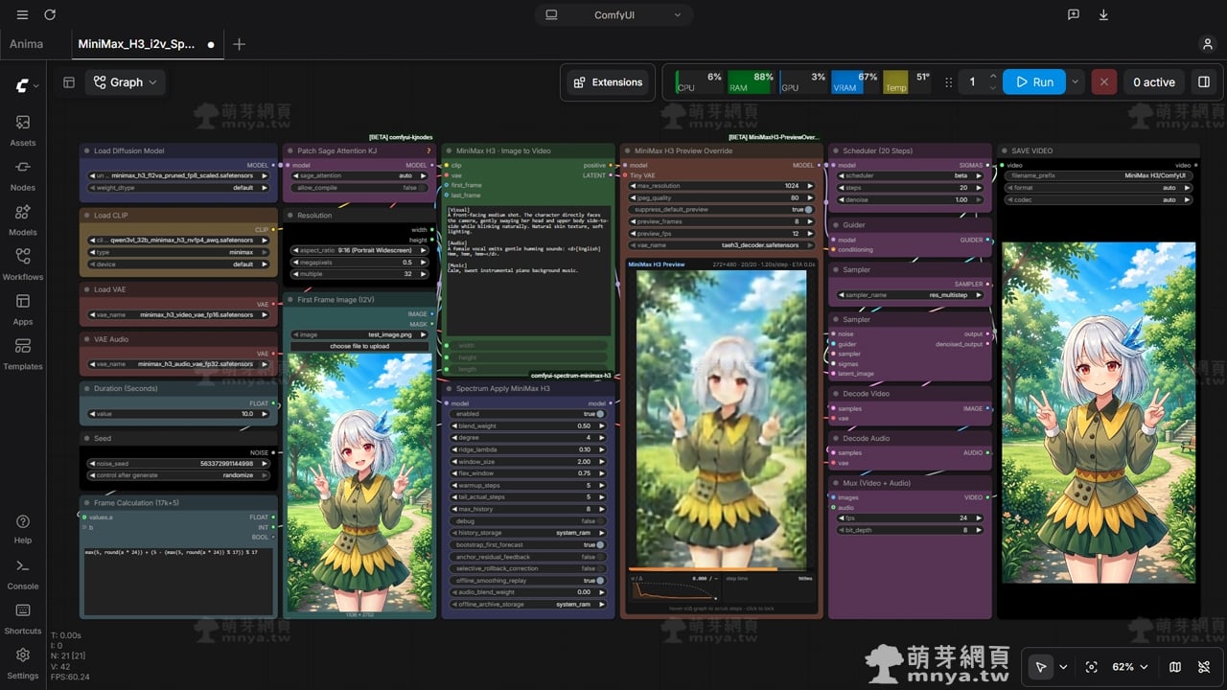Select the MiniMax_H3_i2v workflow tab
1227x690 pixels.
click(x=137, y=44)
